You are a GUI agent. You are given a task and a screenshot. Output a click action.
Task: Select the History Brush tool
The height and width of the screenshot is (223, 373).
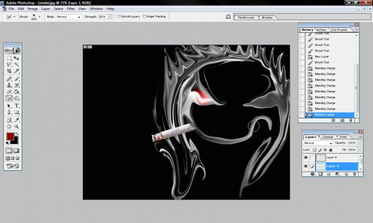click(x=16, y=85)
